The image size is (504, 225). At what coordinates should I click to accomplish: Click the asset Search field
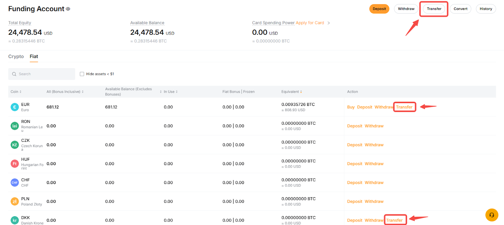click(x=42, y=74)
